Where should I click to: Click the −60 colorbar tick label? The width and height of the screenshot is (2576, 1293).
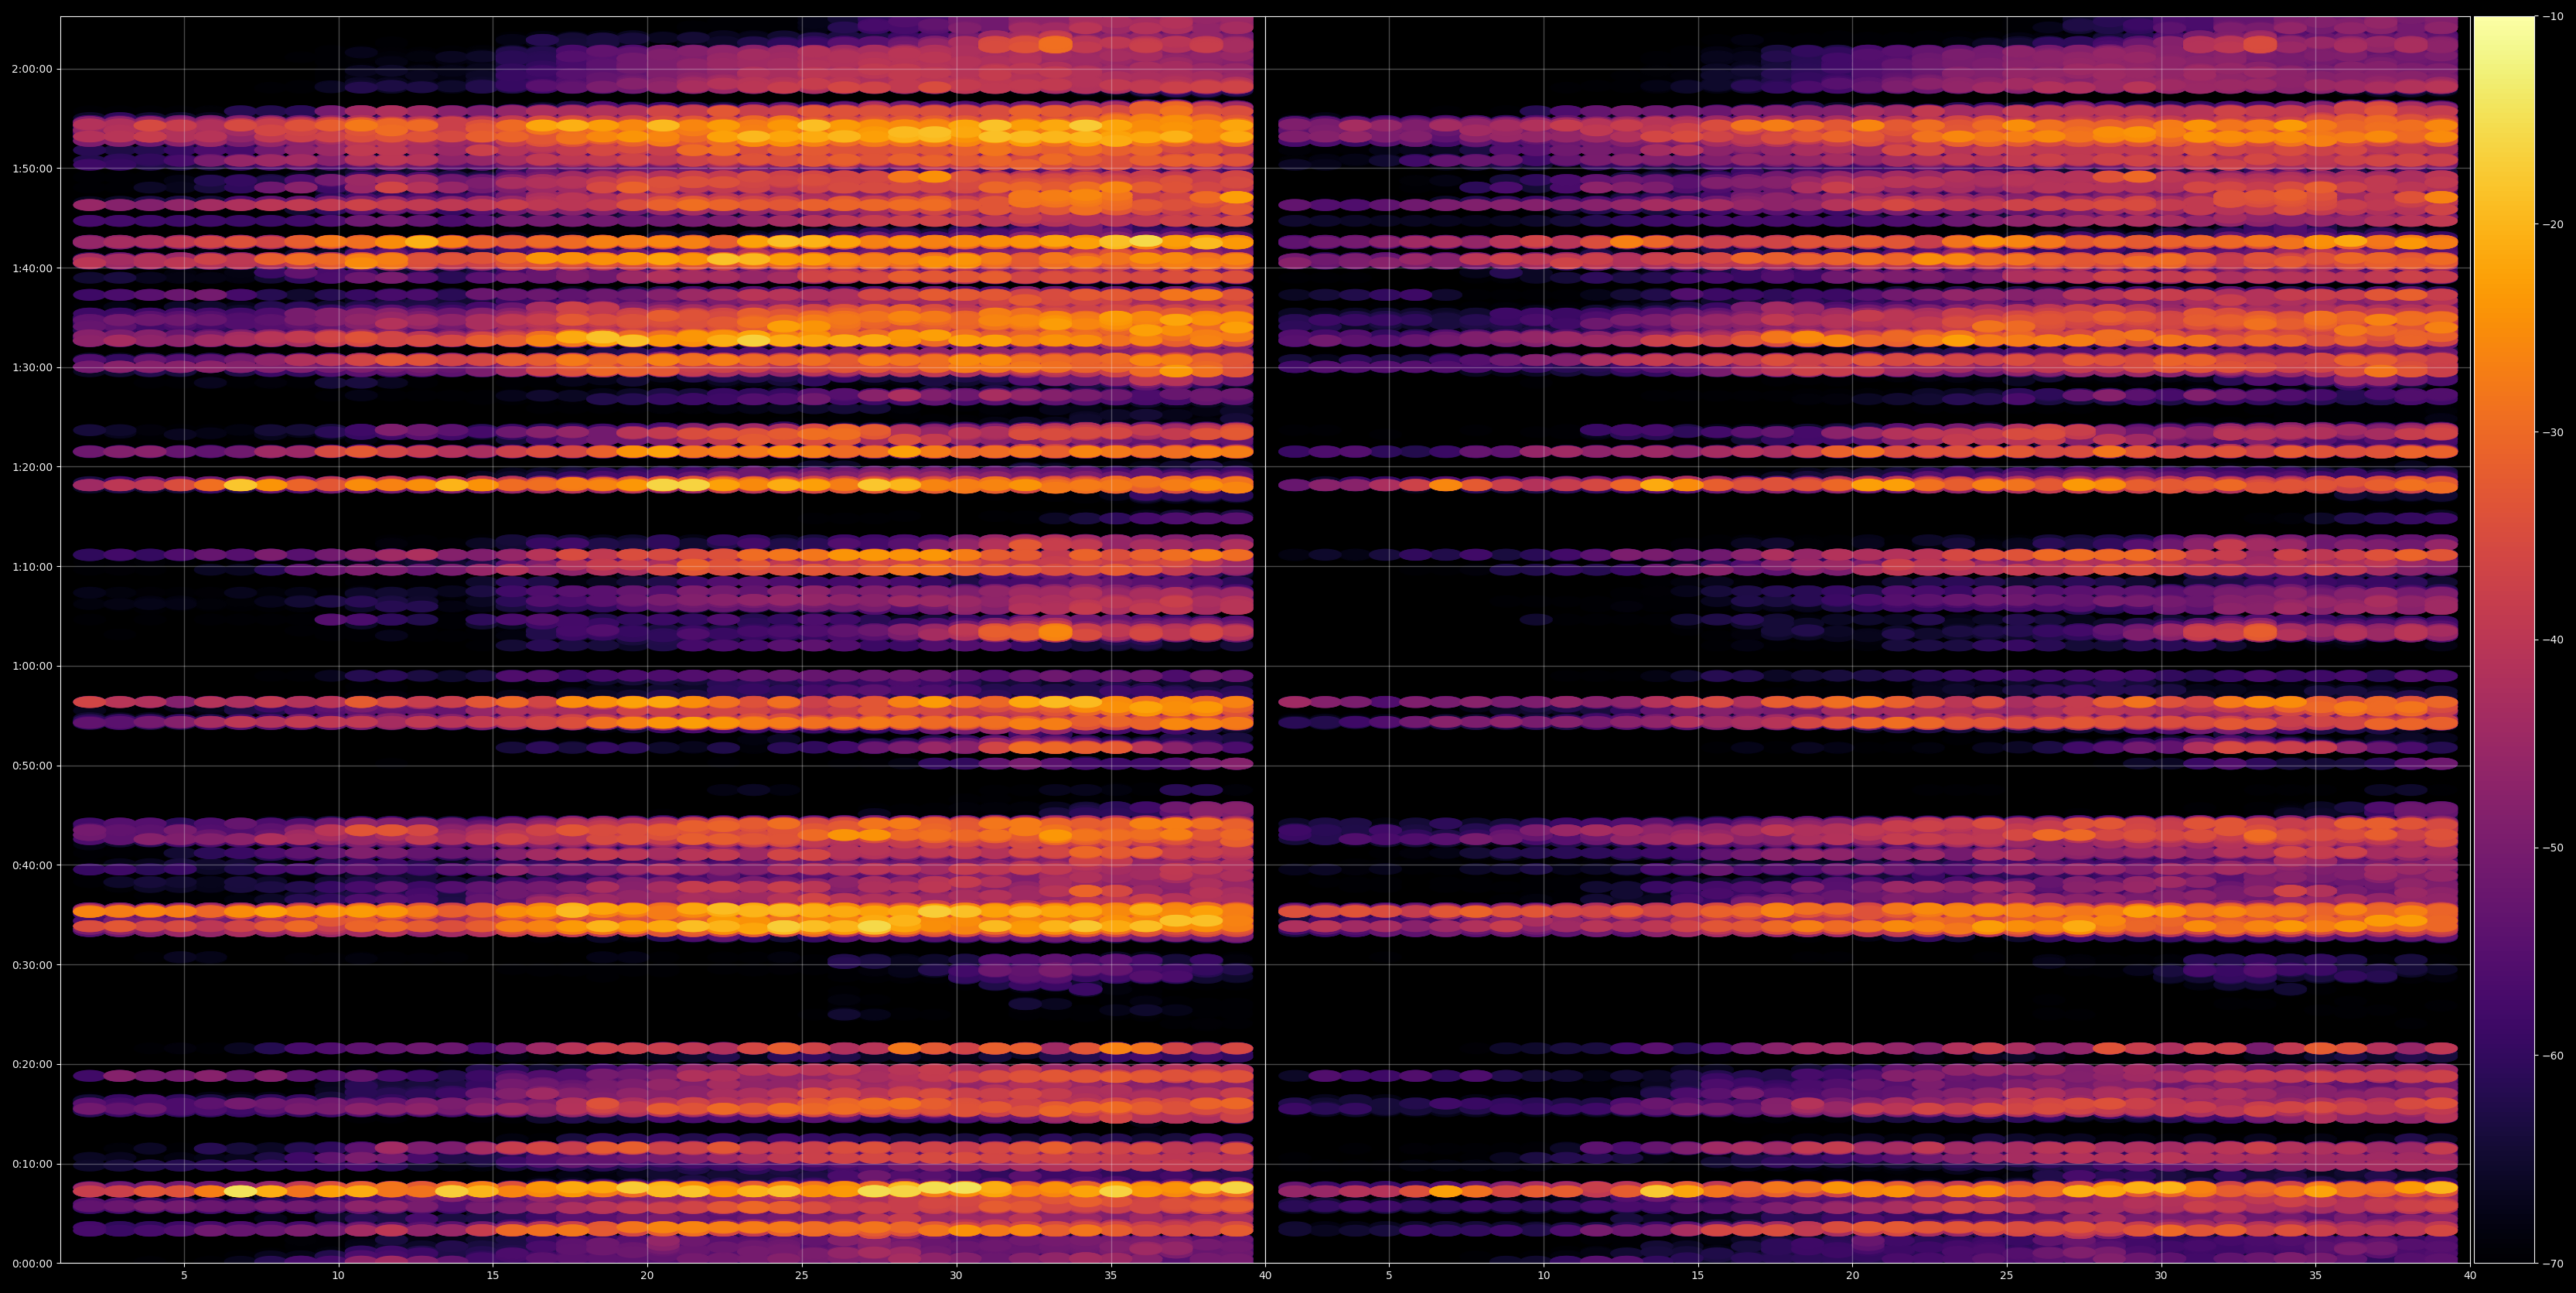tap(2553, 1055)
